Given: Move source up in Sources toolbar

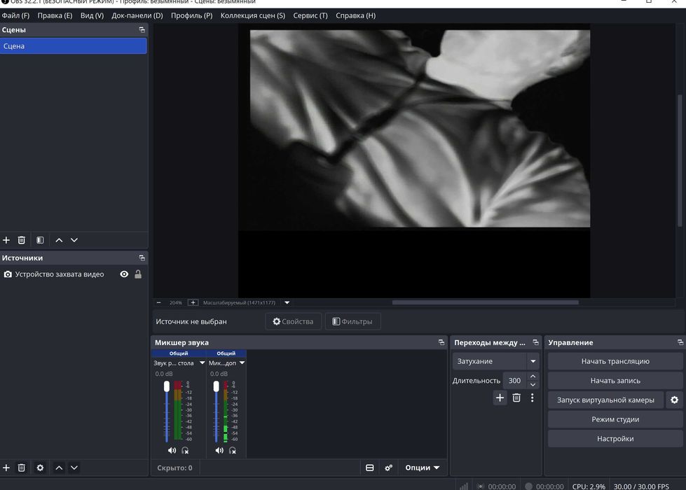Looking at the screenshot, I should tap(59, 468).
